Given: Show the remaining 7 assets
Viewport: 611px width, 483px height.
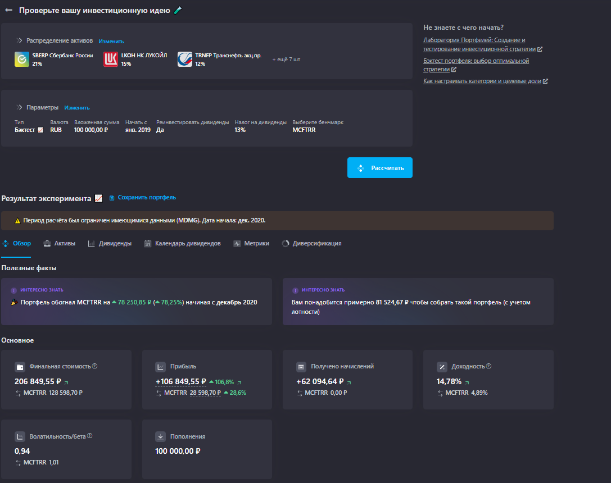Looking at the screenshot, I should [x=286, y=60].
